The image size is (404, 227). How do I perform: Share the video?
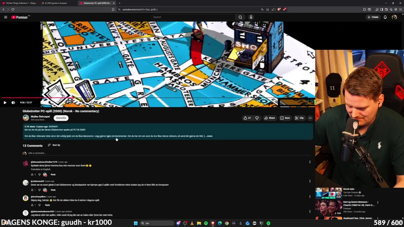point(270,118)
